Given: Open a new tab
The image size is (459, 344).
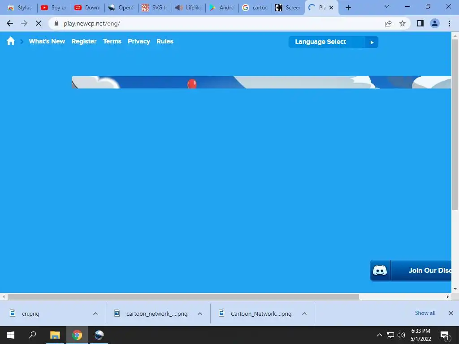Looking at the screenshot, I should [x=348, y=8].
